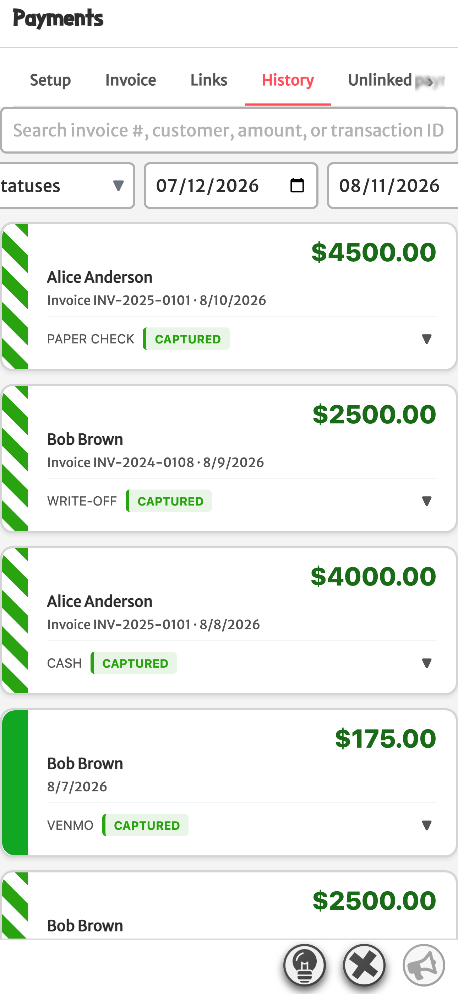Expand the $4500.00 Paper Check payment
Screen dimensions: 458x994
[x=426, y=339]
